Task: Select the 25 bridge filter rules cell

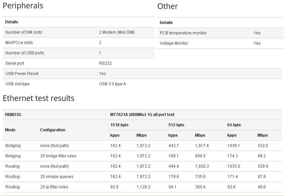Action: pos(58,156)
